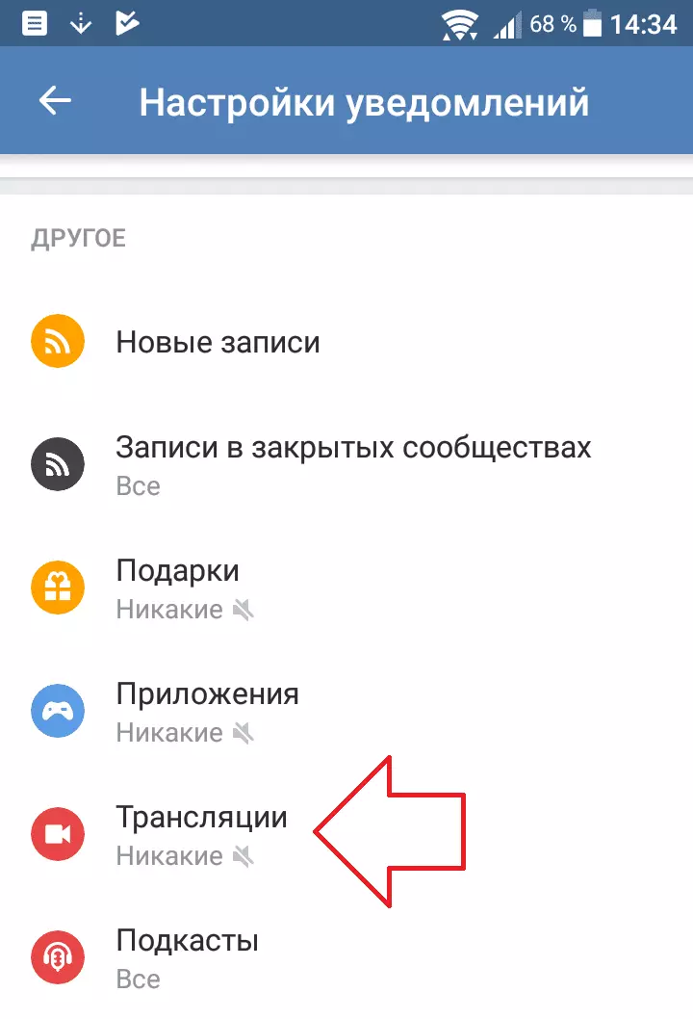Tap the blue gamepad icon
Image resolution: width=693 pixels, height=1019 pixels.
58,711
